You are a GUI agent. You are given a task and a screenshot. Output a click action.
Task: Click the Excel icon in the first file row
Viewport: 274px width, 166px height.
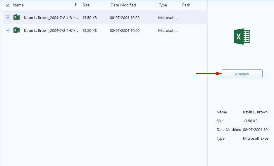(17, 18)
